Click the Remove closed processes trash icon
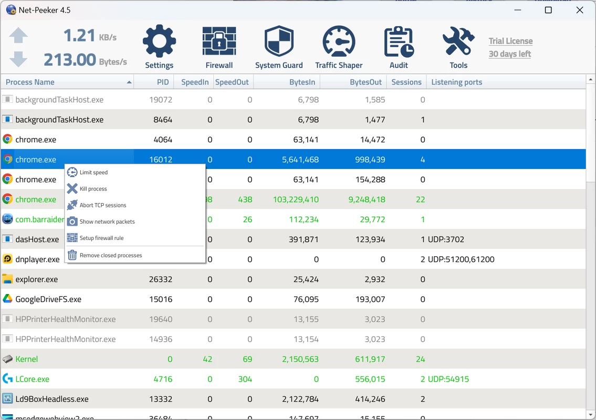This screenshot has height=420, width=596. [72, 255]
